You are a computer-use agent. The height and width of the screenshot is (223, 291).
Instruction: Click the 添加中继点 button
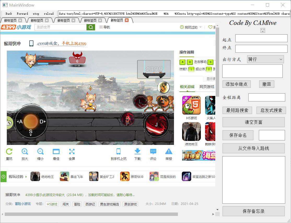(x=237, y=84)
